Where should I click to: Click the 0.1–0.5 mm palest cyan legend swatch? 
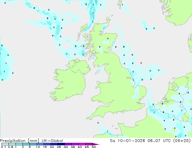click(5, 144)
